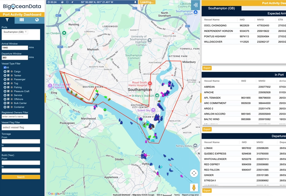Click the globe icon in map toolbar
286x196 pixels.
[x=62, y=2]
